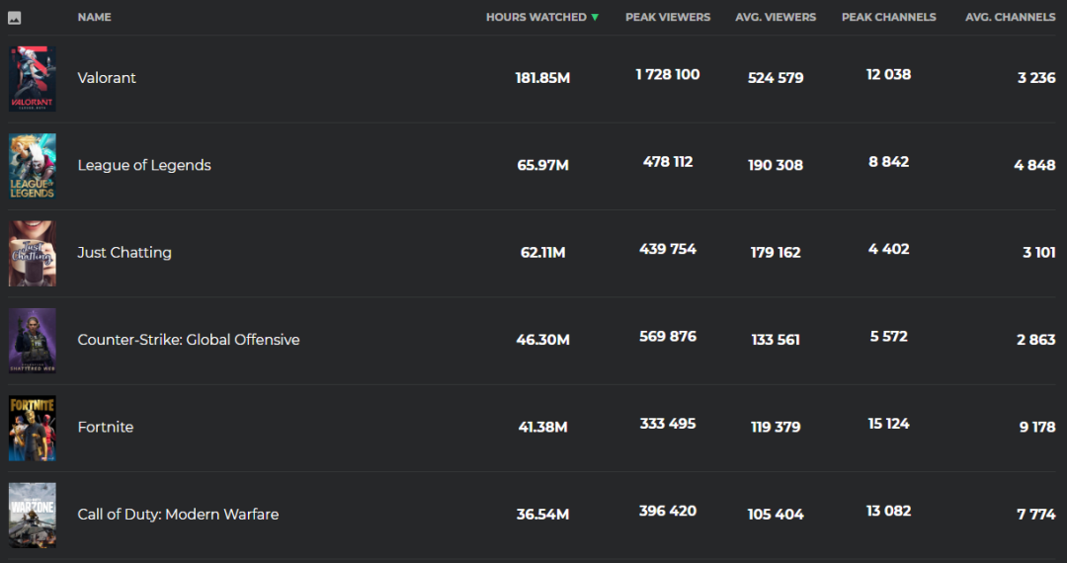
Task: Select the Counter-Strike cover thumbnail
Action: click(x=33, y=340)
